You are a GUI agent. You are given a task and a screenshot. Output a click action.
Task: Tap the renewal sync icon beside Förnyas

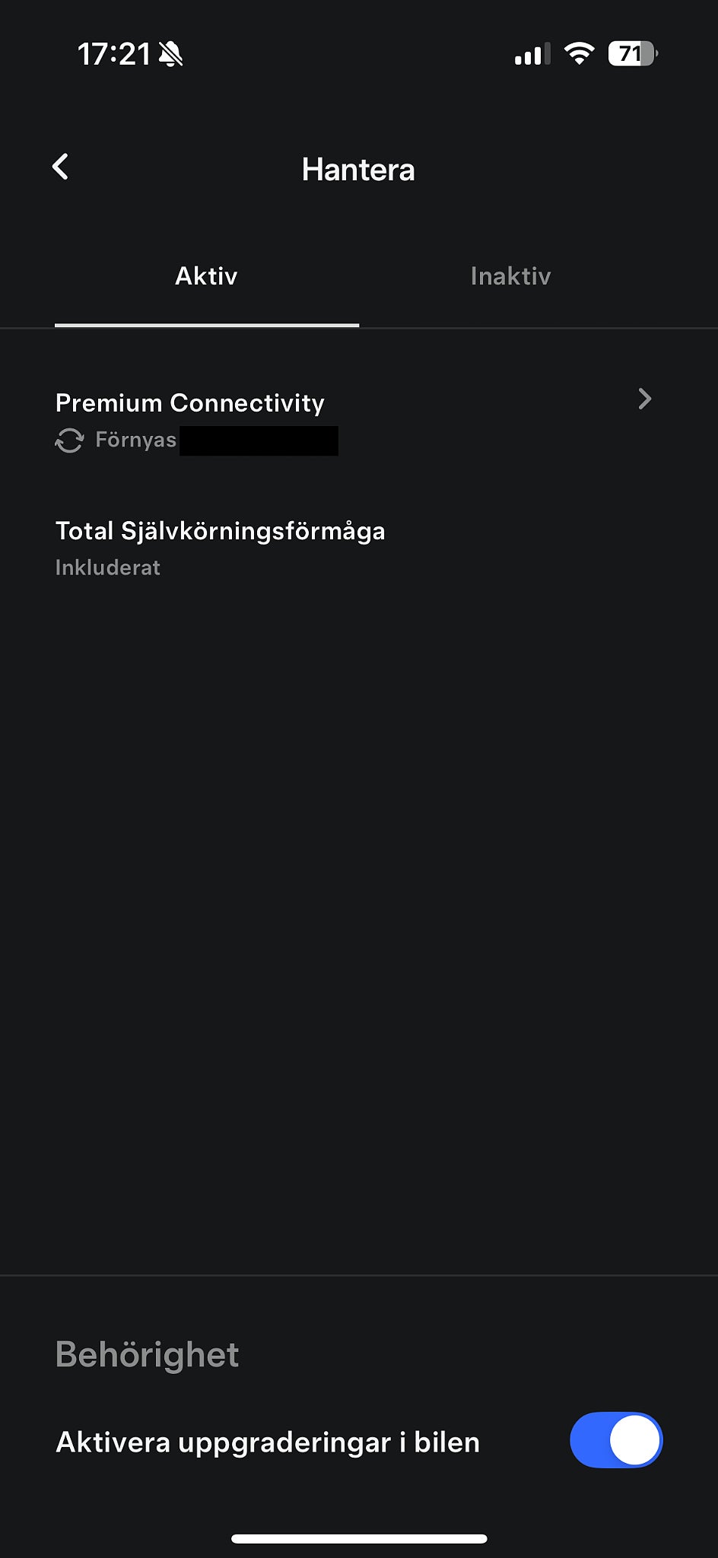point(69,440)
